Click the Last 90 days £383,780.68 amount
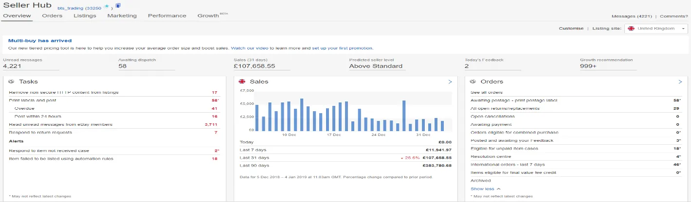 tap(437, 166)
